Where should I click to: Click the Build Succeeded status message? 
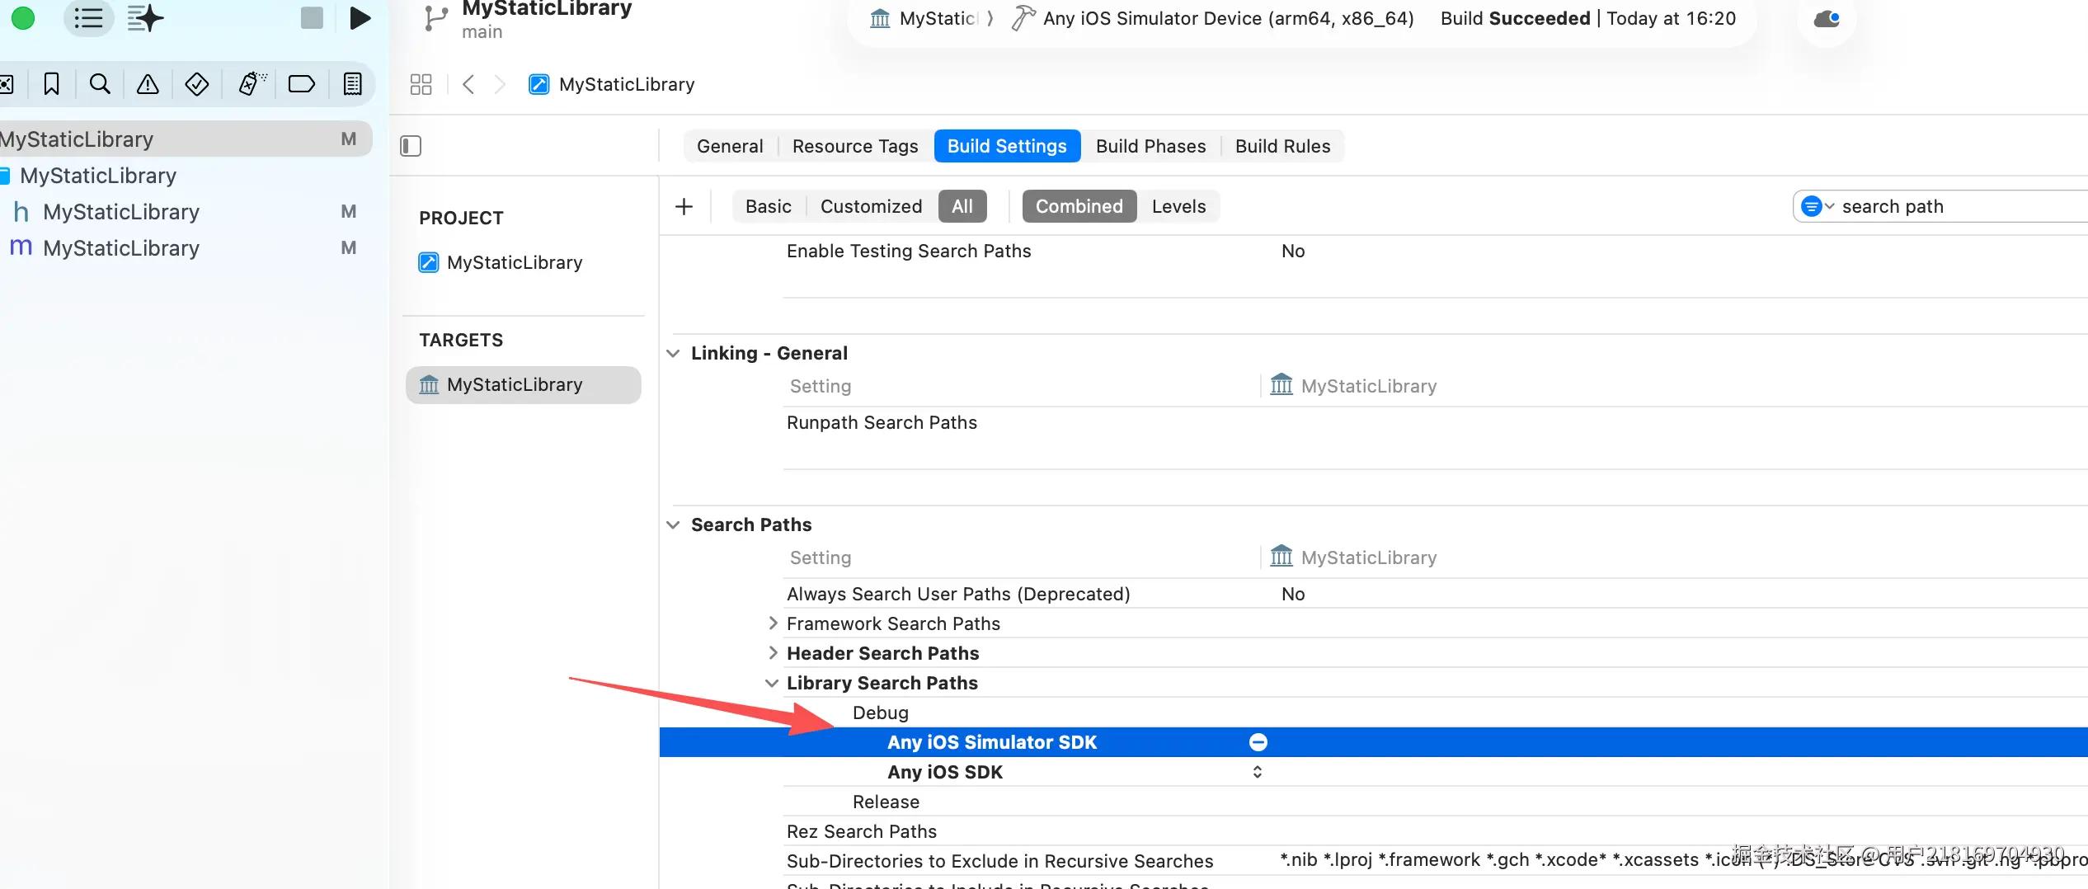(x=1588, y=18)
